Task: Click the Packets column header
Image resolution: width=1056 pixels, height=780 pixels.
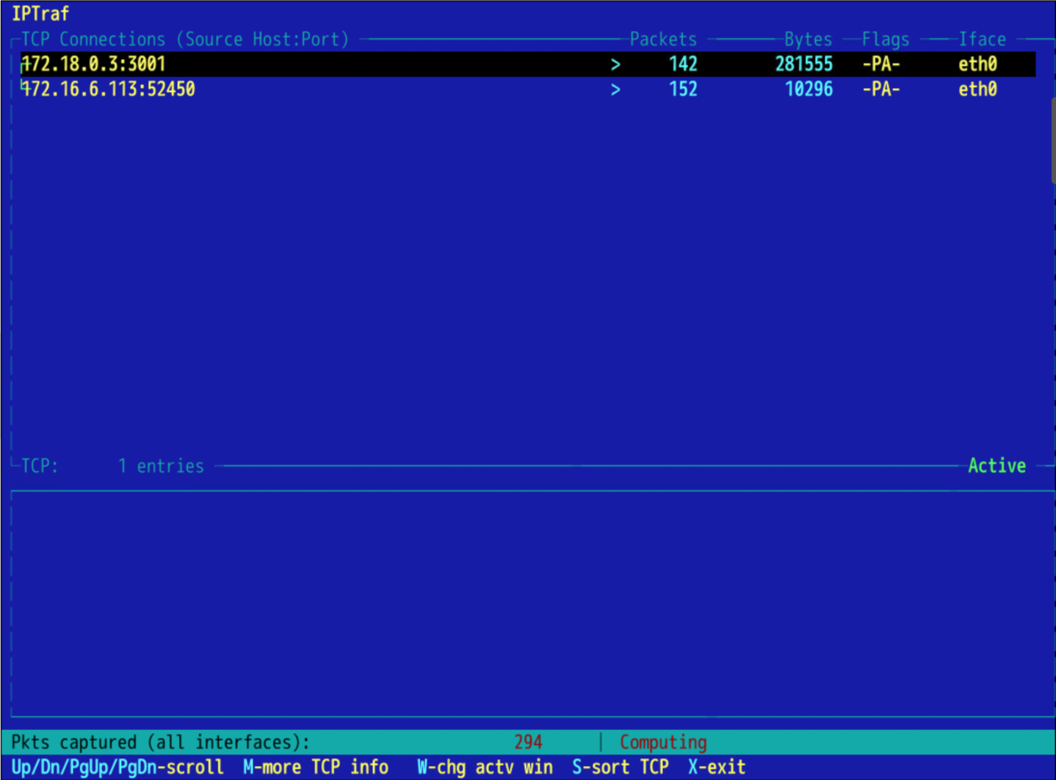Action: tap(663, 40)
